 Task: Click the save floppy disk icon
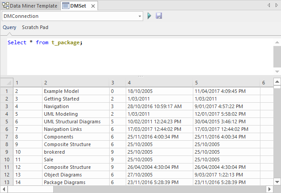tap(159, 16)
